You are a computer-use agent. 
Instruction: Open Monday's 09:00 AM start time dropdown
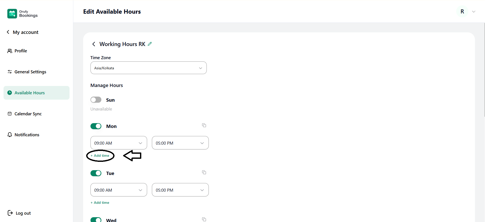point(119,143)
